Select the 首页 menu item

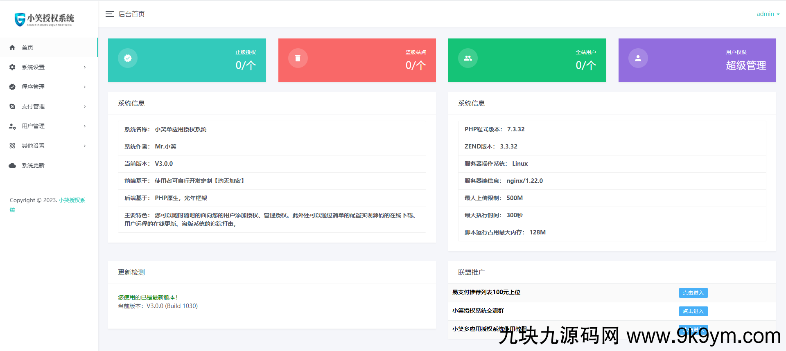tap(27, 47)
